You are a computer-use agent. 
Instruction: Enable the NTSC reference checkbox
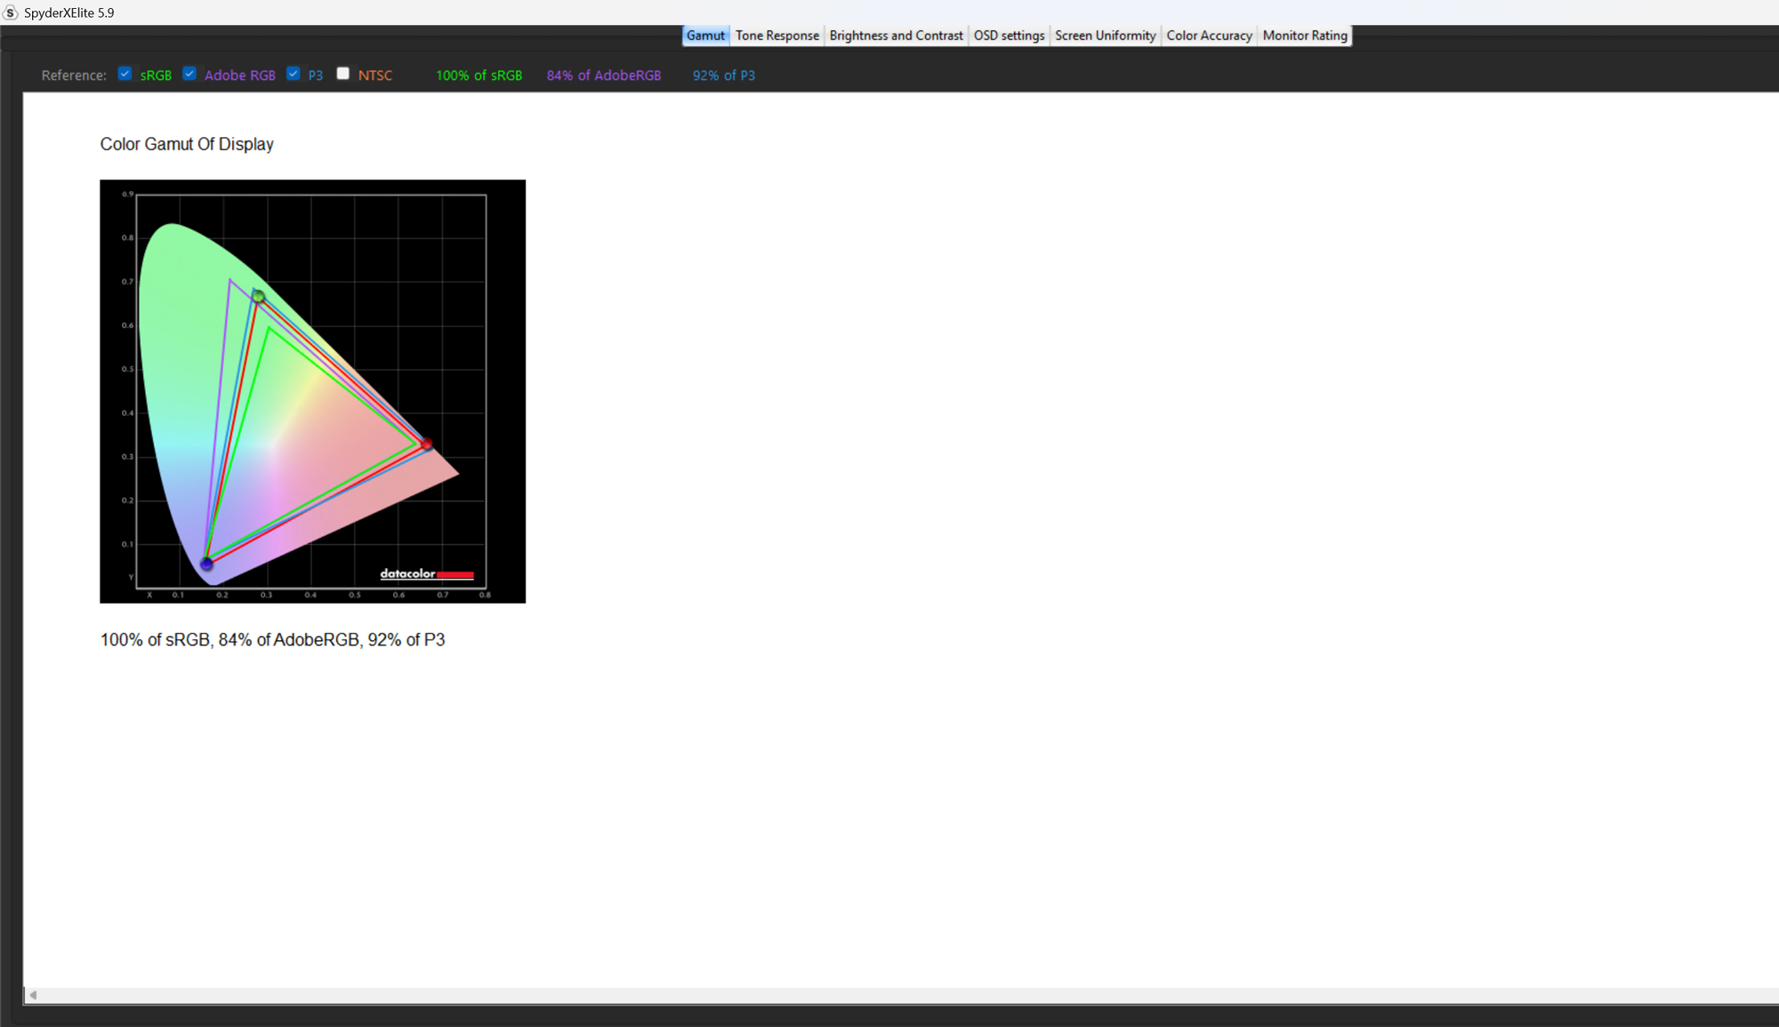343,74
